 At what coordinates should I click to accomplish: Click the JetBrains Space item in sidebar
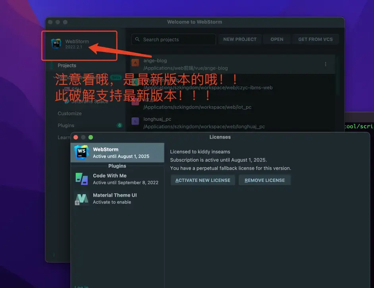point(90,101)
